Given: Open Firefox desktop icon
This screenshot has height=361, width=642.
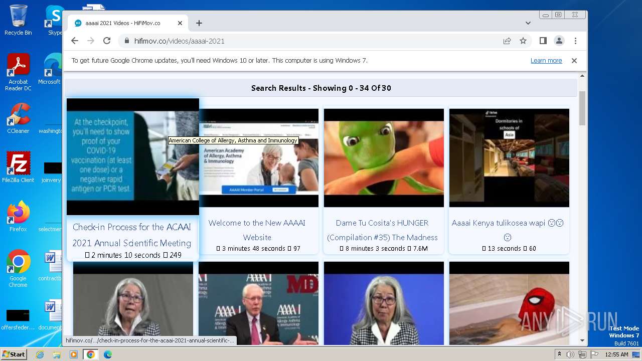Looking at the screenshot, I should click(18, 217).
